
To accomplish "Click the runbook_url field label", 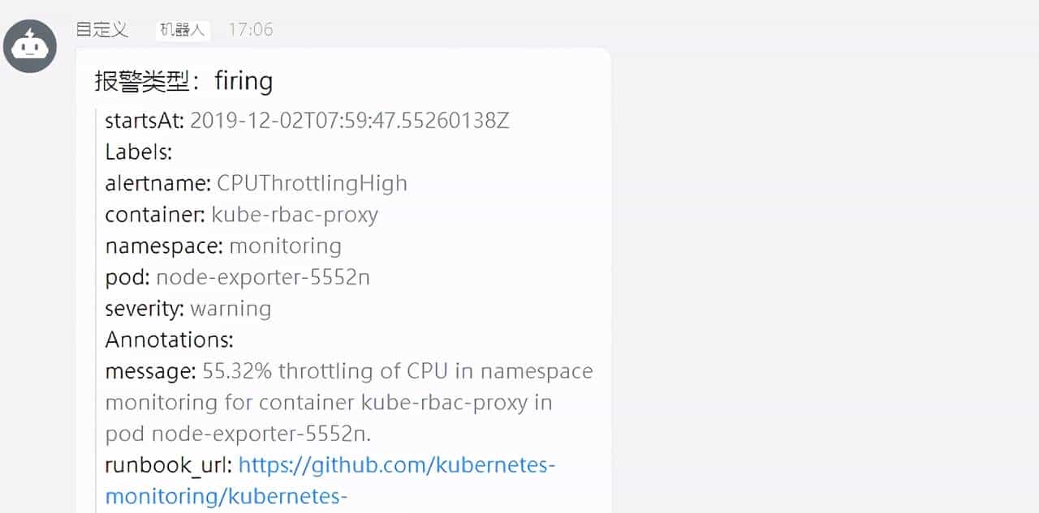I will (x=169, y=465).
